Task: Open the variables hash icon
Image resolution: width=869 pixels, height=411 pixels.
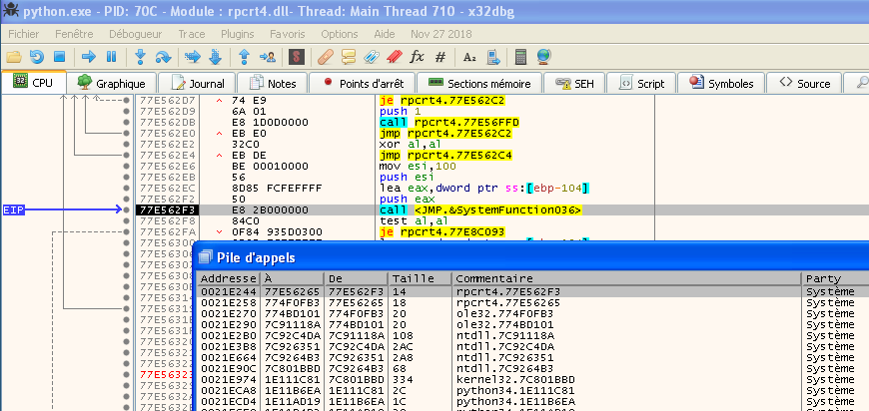Action: pyautogui.click(x=440, y=57)
